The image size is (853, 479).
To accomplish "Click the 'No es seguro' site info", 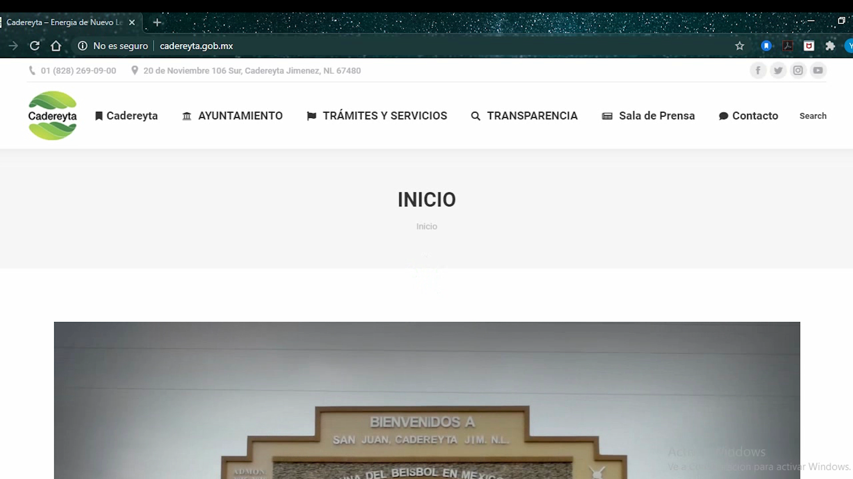I will (x=113, y=46).
